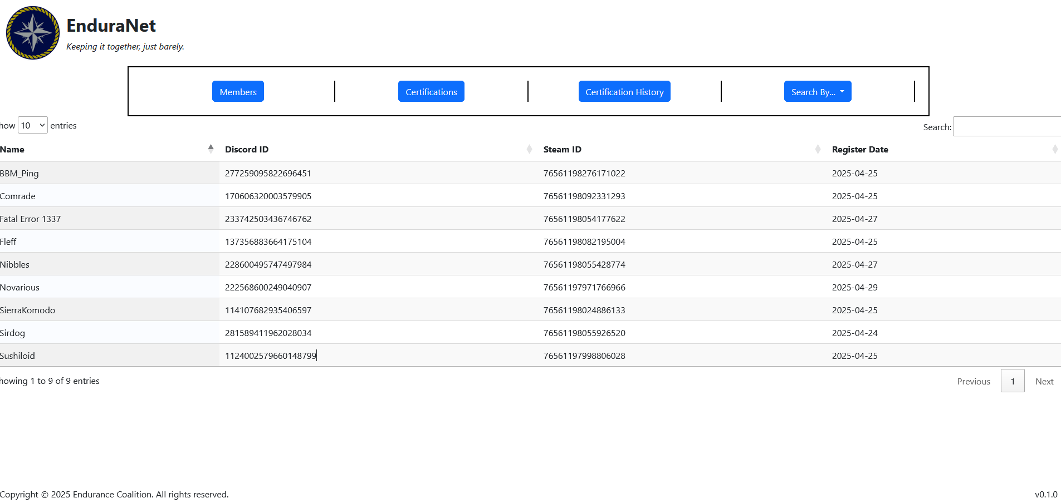1061x503 pixels.
Task: Click Sushiloid's Discord ID cell
Action: pos(271,356)
